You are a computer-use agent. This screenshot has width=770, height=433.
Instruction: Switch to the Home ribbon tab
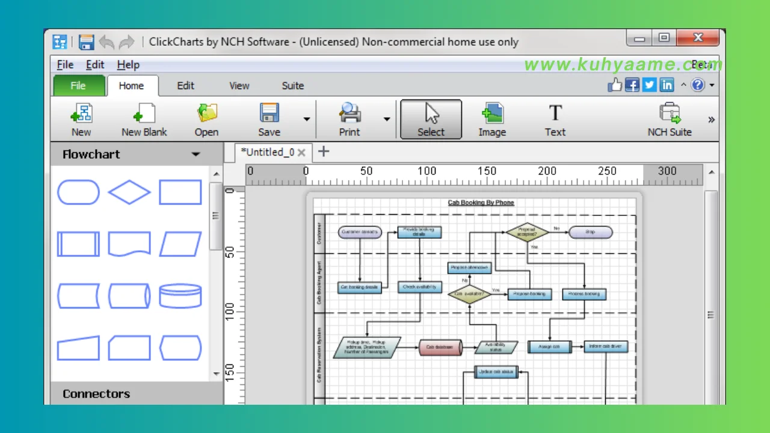pyautogui.click(x=132, y=85)
